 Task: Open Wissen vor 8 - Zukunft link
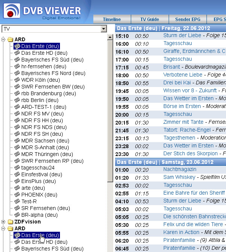190,90
